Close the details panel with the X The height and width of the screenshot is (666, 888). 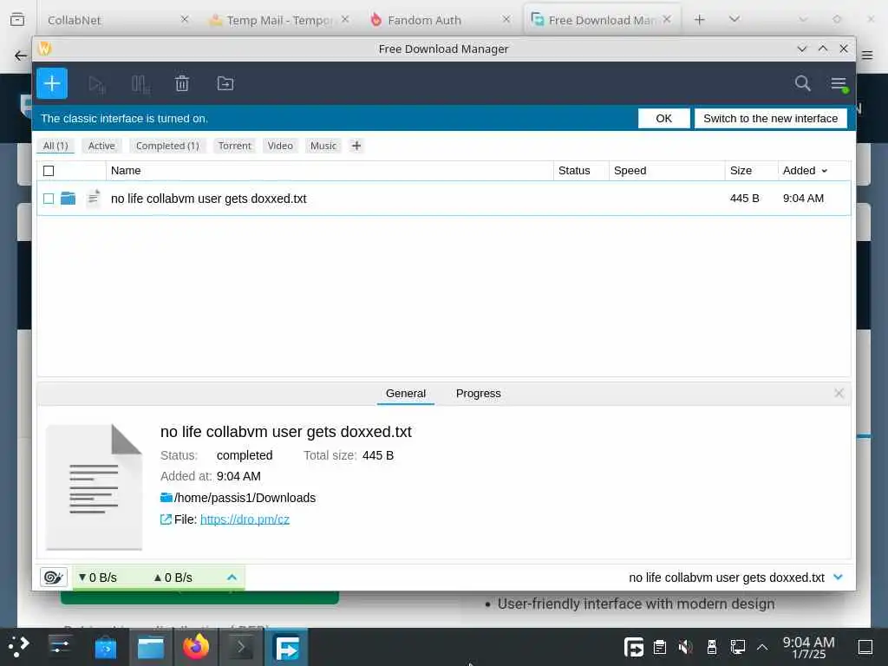tap(839, 393)
